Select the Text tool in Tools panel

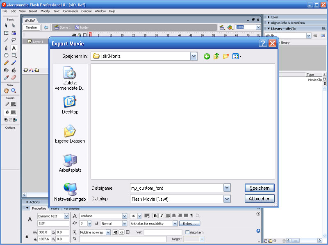[x=14, y=48]
